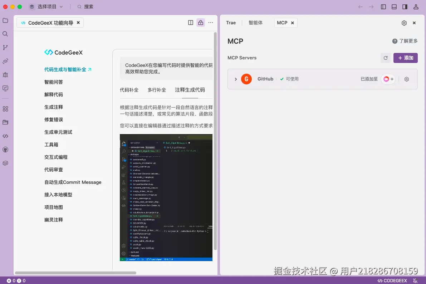
Task: Open remote explorer monitor icon in sidebar
Action: coord(5,88)
